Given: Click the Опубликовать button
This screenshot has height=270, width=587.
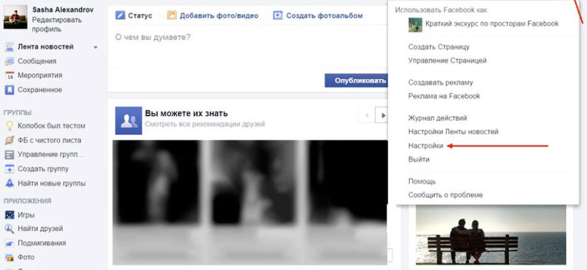Looking at the screenshot, I should coord(356,80).
